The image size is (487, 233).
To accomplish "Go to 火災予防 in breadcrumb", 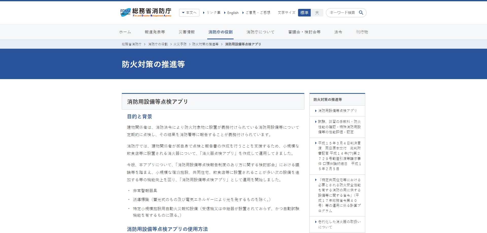I will pyautogui.click(x=180, y=44).
